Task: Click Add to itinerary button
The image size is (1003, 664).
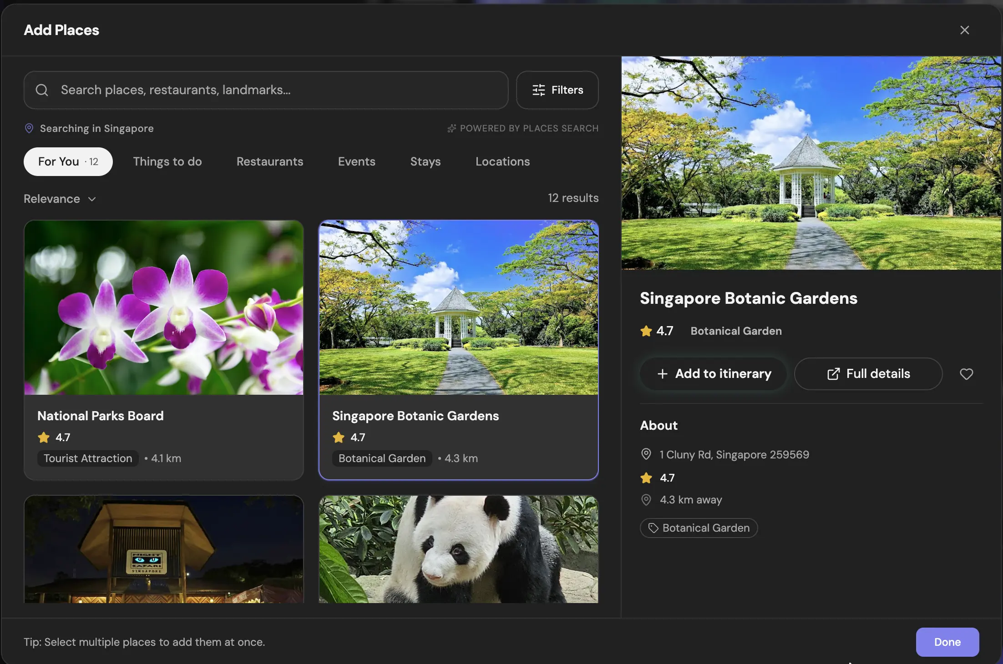Action: click(714, 374)
